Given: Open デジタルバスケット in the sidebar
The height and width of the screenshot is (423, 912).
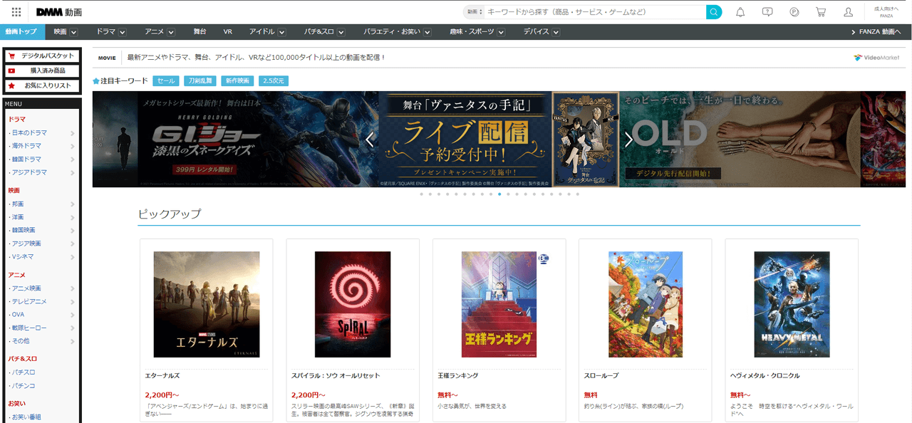Looking at the screenshot, I should (x=42, y=56).
